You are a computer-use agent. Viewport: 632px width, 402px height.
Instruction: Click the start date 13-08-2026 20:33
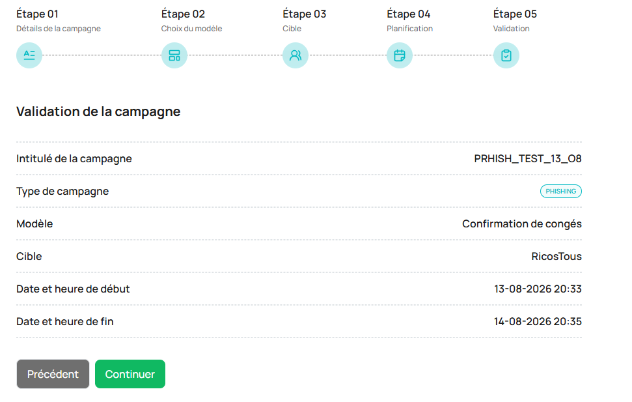pos(538,289)
